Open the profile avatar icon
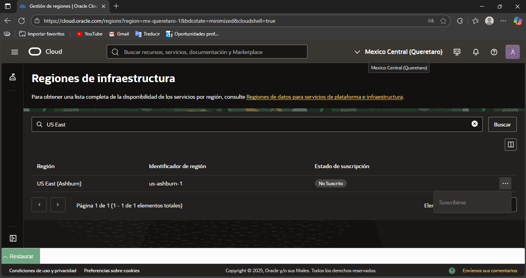Viewport: 526px width, 278px height. (x=513, y=52)
